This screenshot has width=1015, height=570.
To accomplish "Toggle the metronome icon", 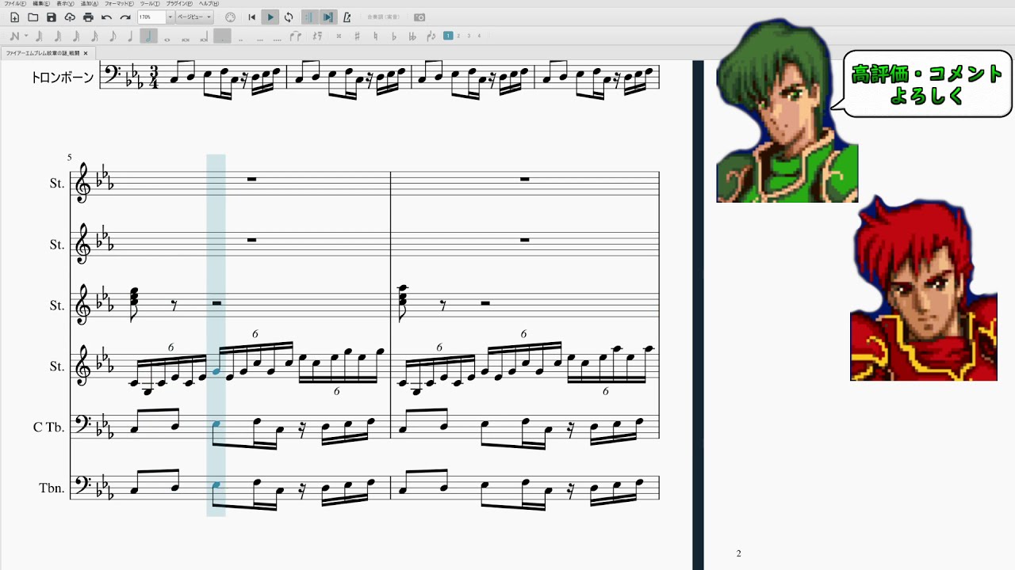I will coord(347,17).
